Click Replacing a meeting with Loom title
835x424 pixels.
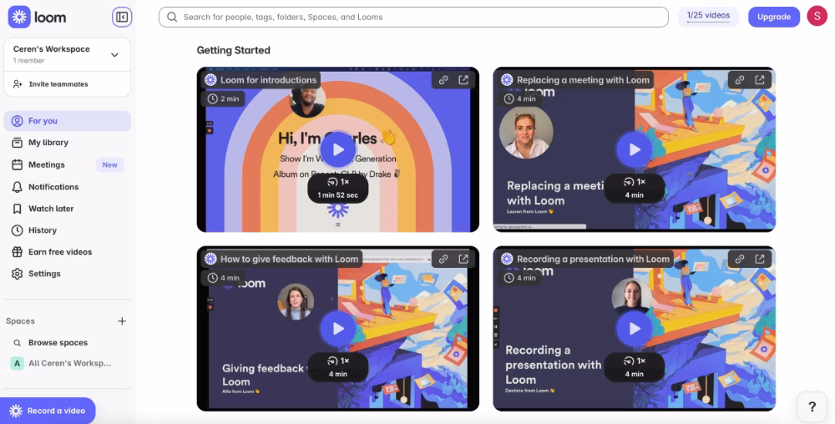(x=583, y=80)
